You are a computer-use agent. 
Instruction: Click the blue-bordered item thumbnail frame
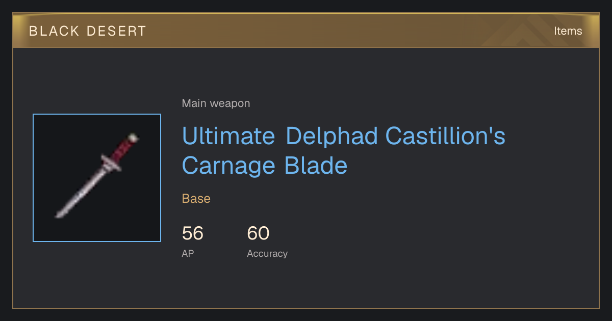(97, 178)
